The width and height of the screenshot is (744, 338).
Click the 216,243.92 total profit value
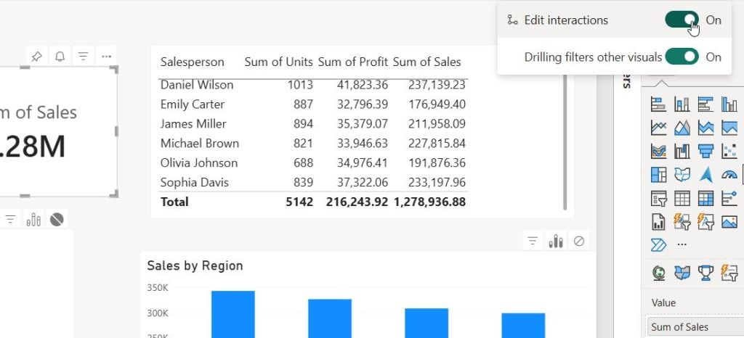(x=357, y=202)
